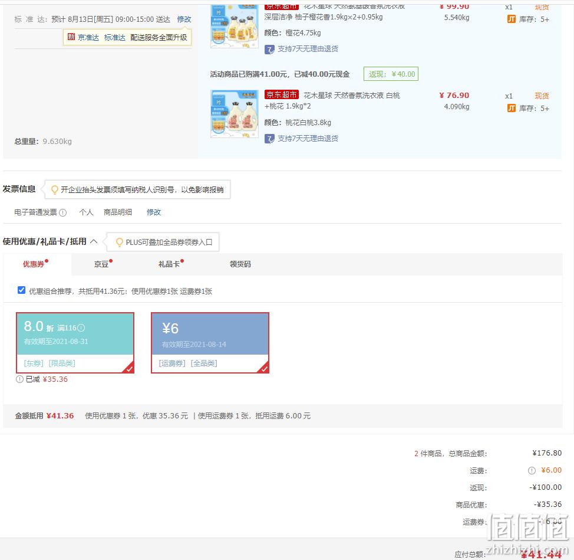
Task: Click the info icon before 已减 ¥35.36
Action: point(19,379)
